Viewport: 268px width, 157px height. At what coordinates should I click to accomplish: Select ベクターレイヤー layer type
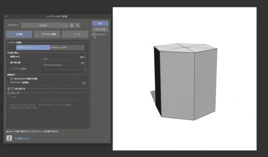[67, 47]
